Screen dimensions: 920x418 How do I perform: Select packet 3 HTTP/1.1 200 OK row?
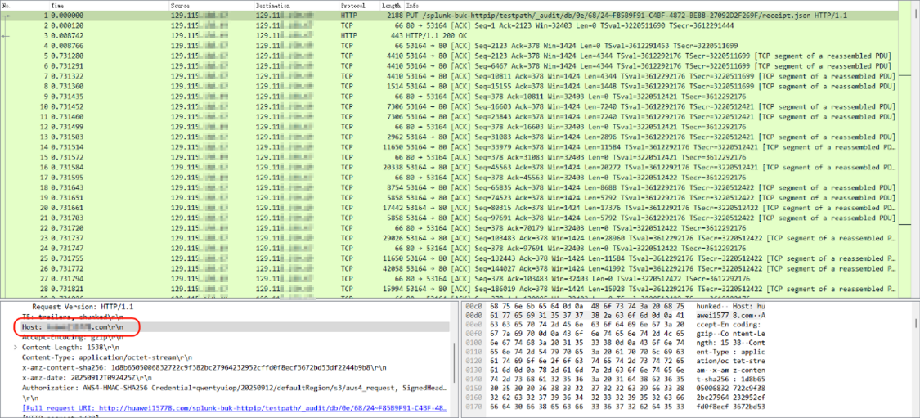point(458,36)
